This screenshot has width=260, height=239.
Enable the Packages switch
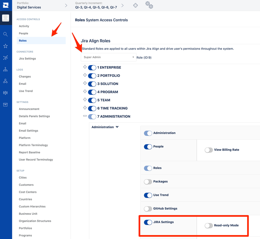[148, 182]
